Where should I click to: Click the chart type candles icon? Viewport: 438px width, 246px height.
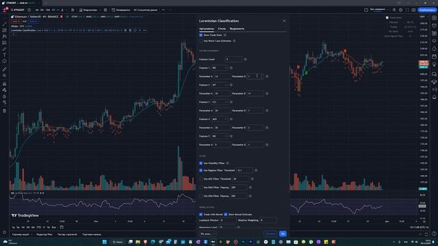pyautogui.click(x=73, y=10)
